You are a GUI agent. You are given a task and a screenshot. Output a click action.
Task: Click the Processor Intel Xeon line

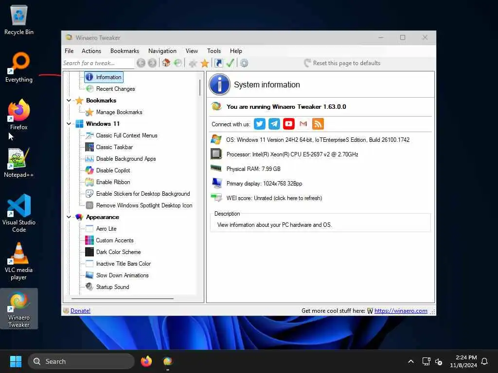click(292, 154)
